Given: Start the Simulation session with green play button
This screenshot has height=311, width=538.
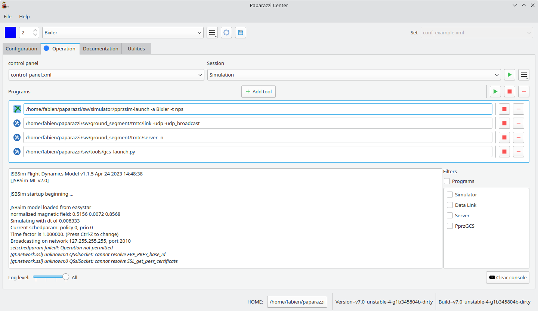Looking at the screenshot, I should pos(509,75).
